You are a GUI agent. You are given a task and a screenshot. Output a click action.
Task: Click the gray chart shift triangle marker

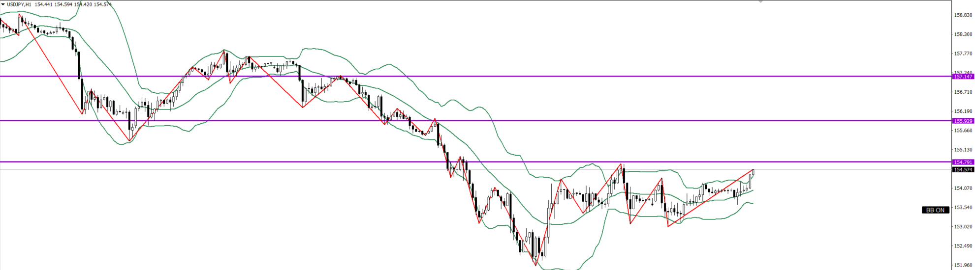[760, 2]
